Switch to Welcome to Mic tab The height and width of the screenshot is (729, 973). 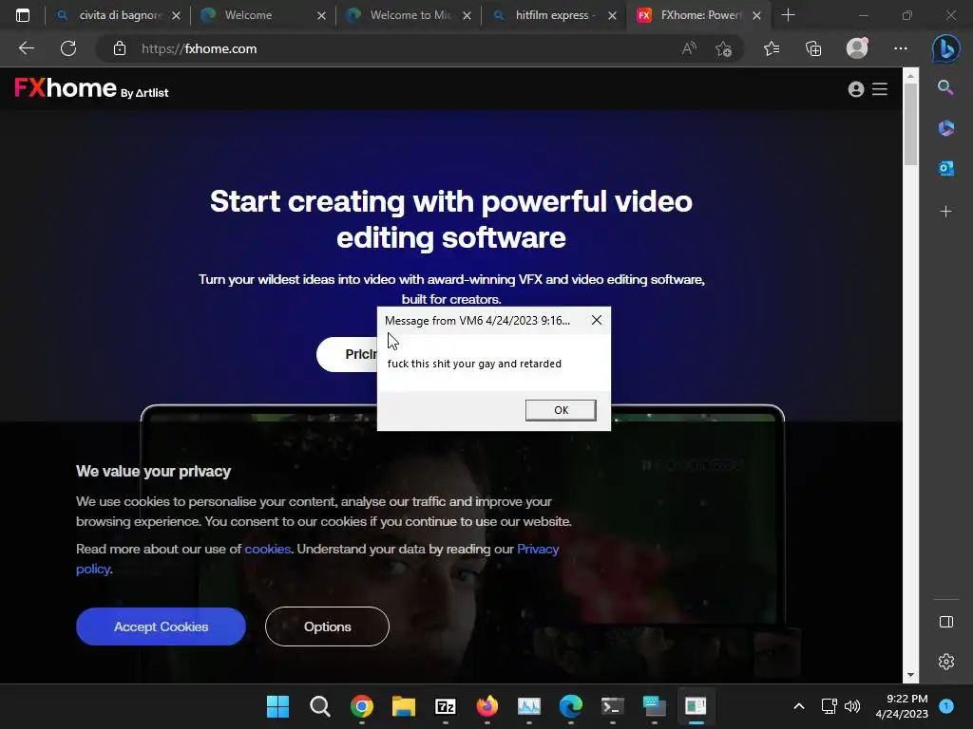click(x=408, y=15)
